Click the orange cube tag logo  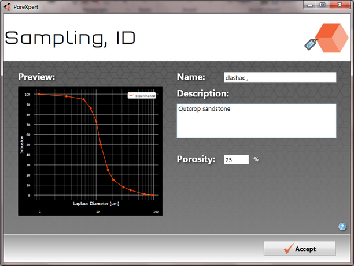[x=327, y=38]
